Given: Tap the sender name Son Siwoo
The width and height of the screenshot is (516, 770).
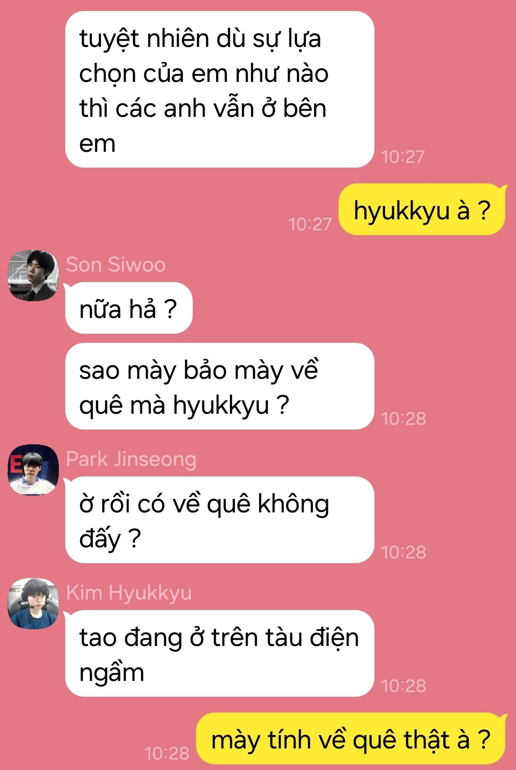Looking at the screenshot, I should click(x=116, y=264).
